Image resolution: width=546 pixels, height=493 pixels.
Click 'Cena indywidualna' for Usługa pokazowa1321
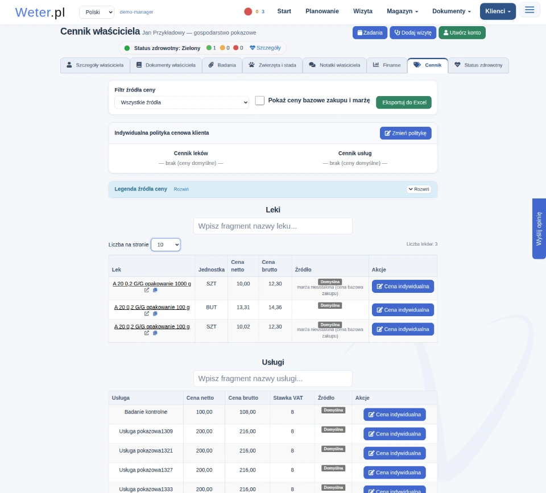click(x=395, y=453)
